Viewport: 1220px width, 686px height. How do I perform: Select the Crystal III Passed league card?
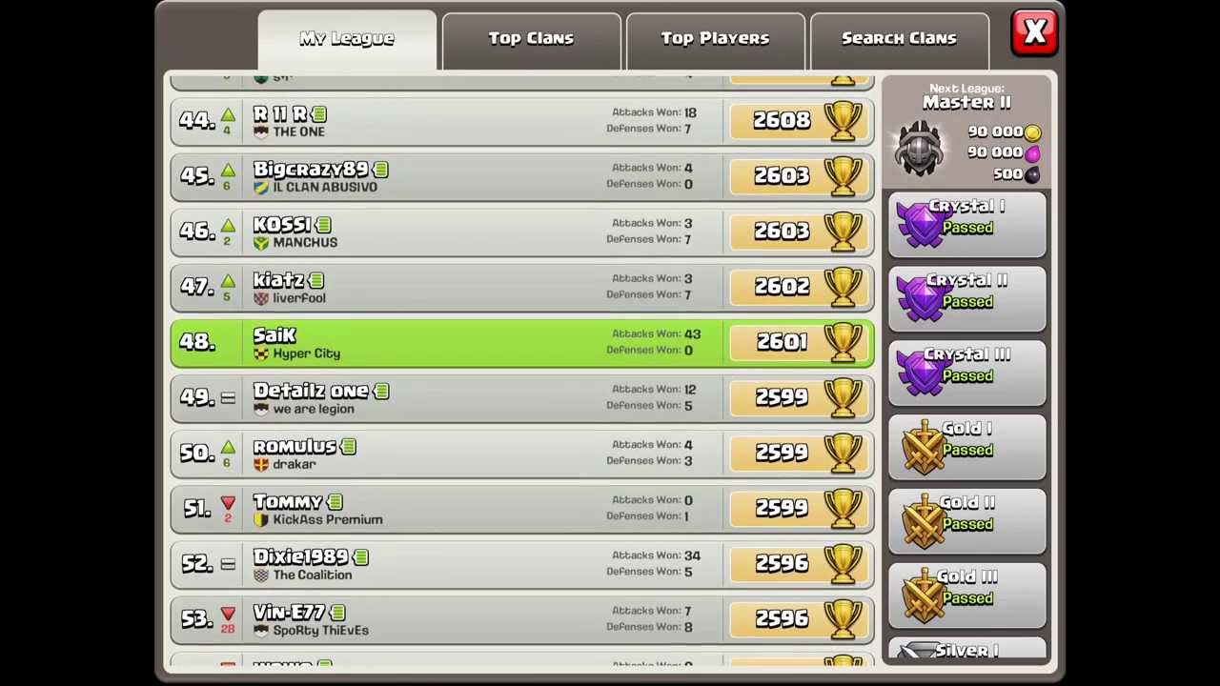coord(967,372)
